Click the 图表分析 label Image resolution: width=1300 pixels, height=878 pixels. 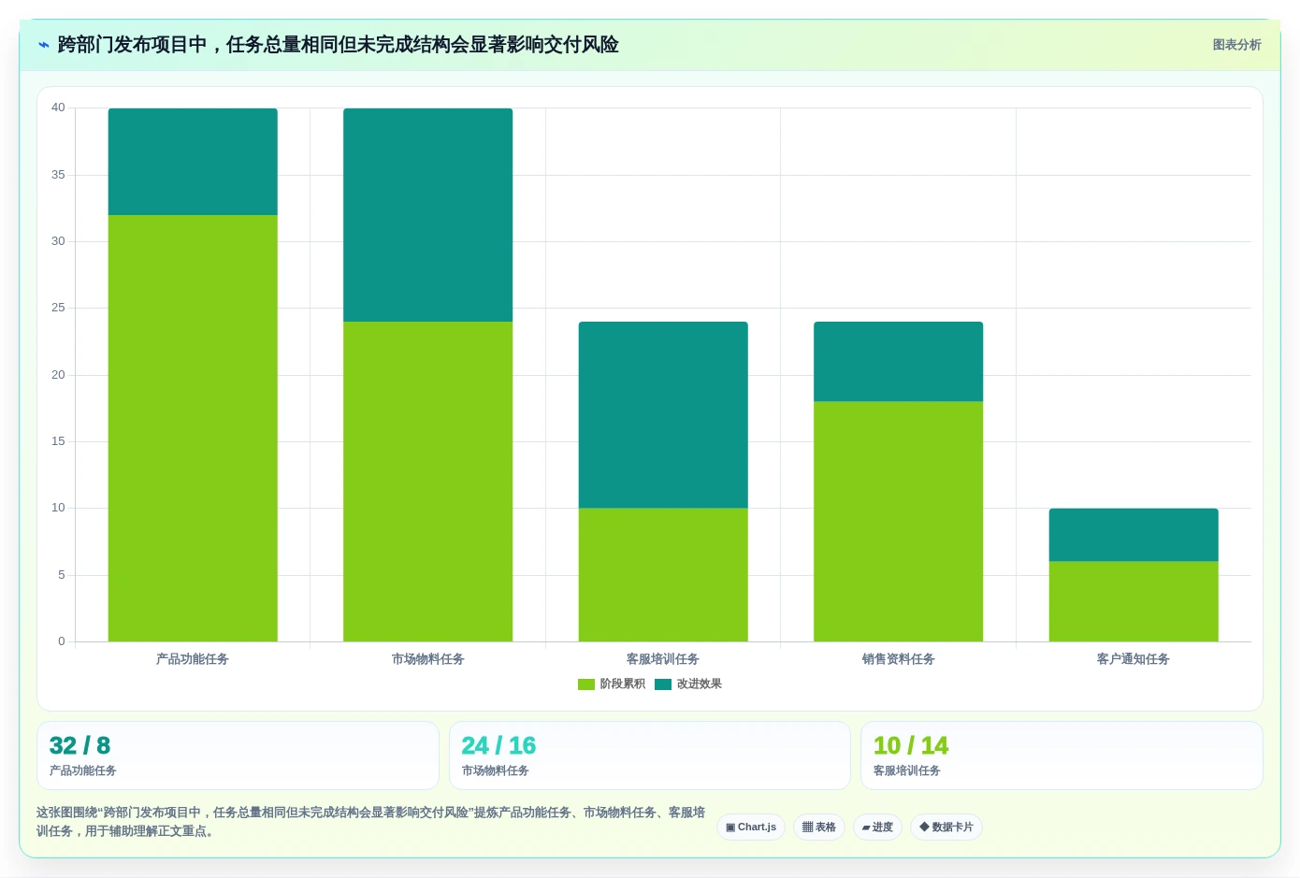coord(1236,45)
